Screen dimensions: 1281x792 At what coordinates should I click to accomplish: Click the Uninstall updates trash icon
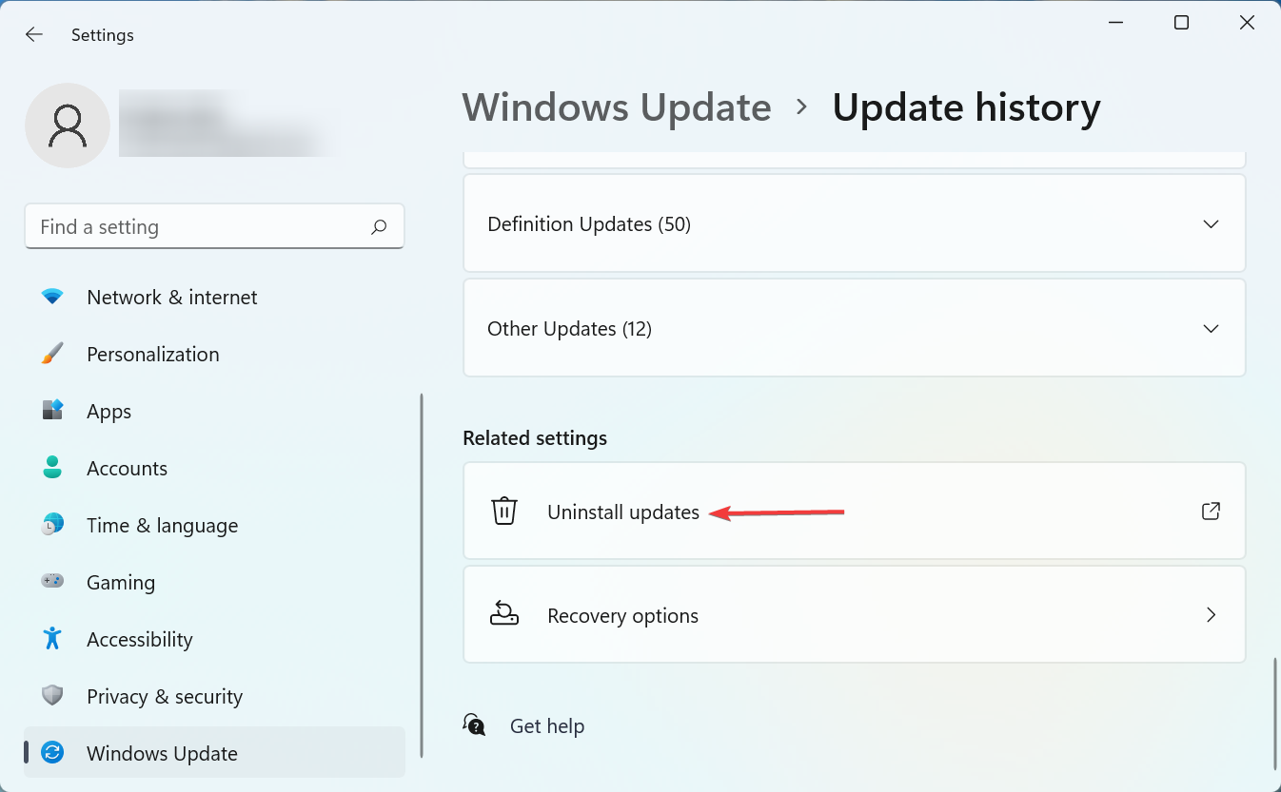tap(503, 512)
